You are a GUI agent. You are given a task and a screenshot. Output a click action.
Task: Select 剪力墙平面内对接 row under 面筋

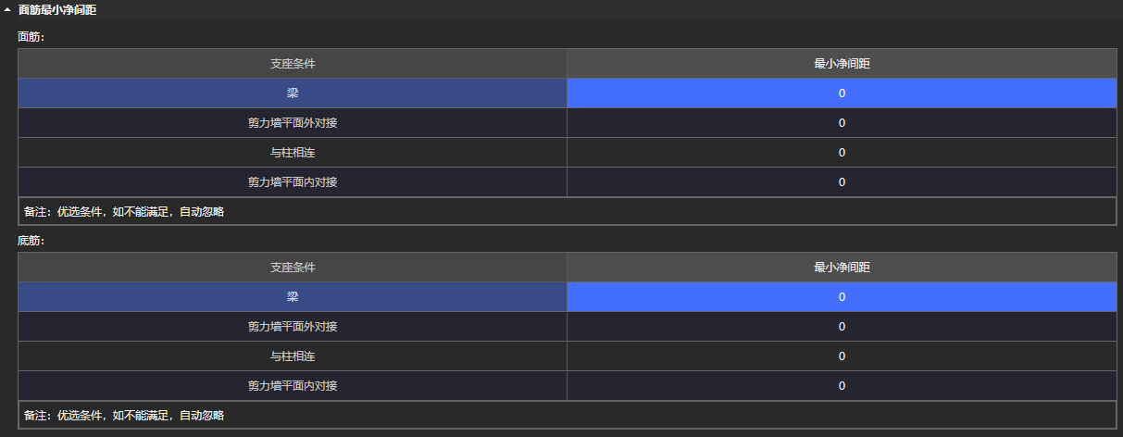coord(293,182)
